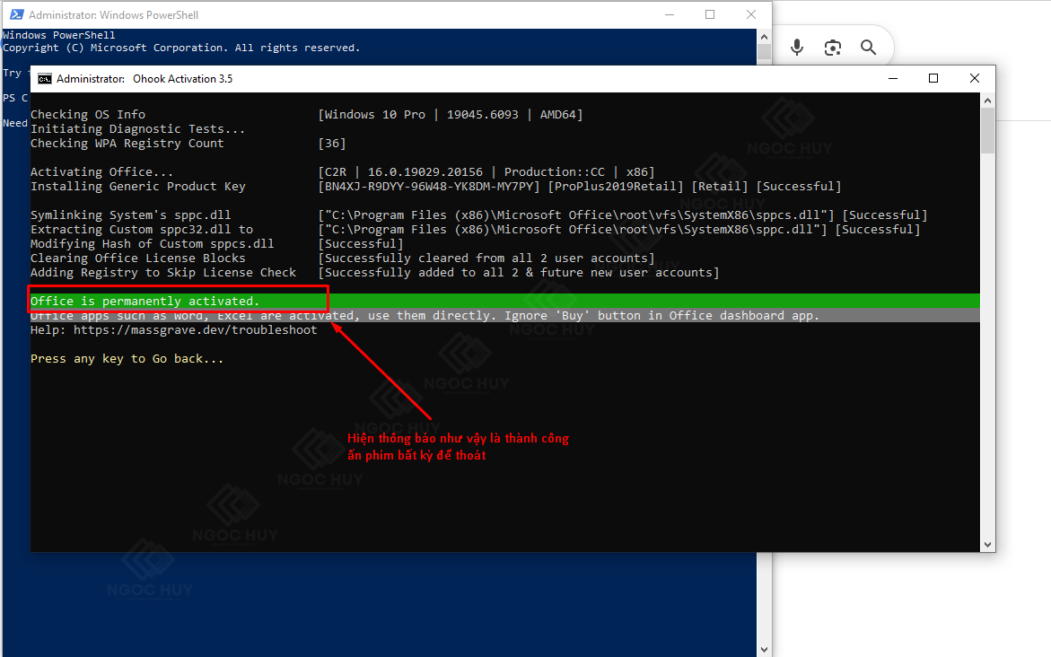Click the cmd icon of Ohook Activation window
The width and height of the screenshot is (1051, 657).
[44, 79]
